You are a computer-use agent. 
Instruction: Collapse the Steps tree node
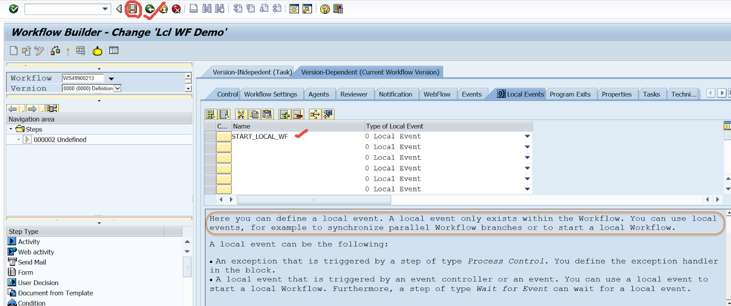11,129
